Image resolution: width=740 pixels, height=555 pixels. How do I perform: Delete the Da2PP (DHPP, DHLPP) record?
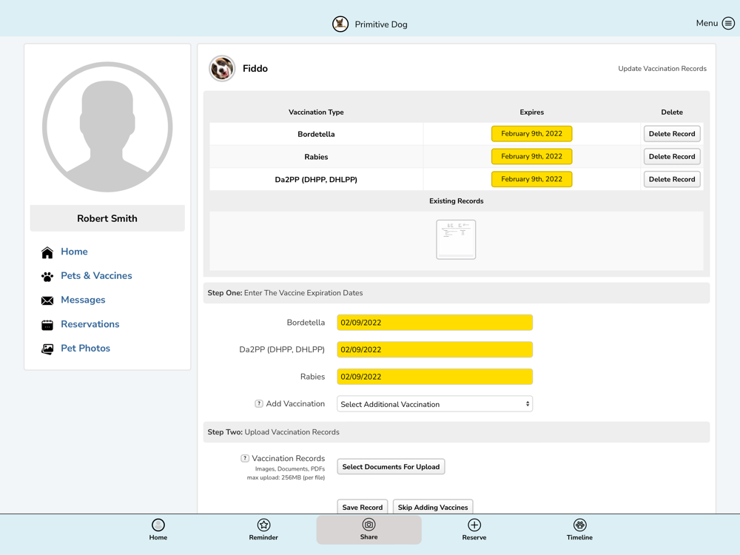click(x=672, y=179)
